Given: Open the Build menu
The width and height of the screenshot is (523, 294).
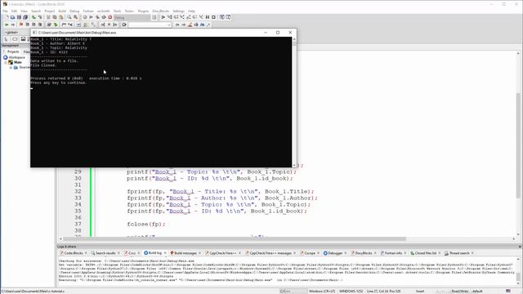Looking at the screenshot, I should pyautogui.click(x=62, y=11).
